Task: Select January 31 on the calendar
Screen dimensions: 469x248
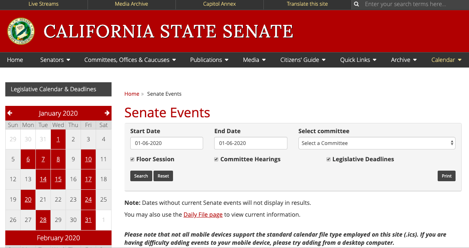Action: pyautogui.click(x=88, y=220)
